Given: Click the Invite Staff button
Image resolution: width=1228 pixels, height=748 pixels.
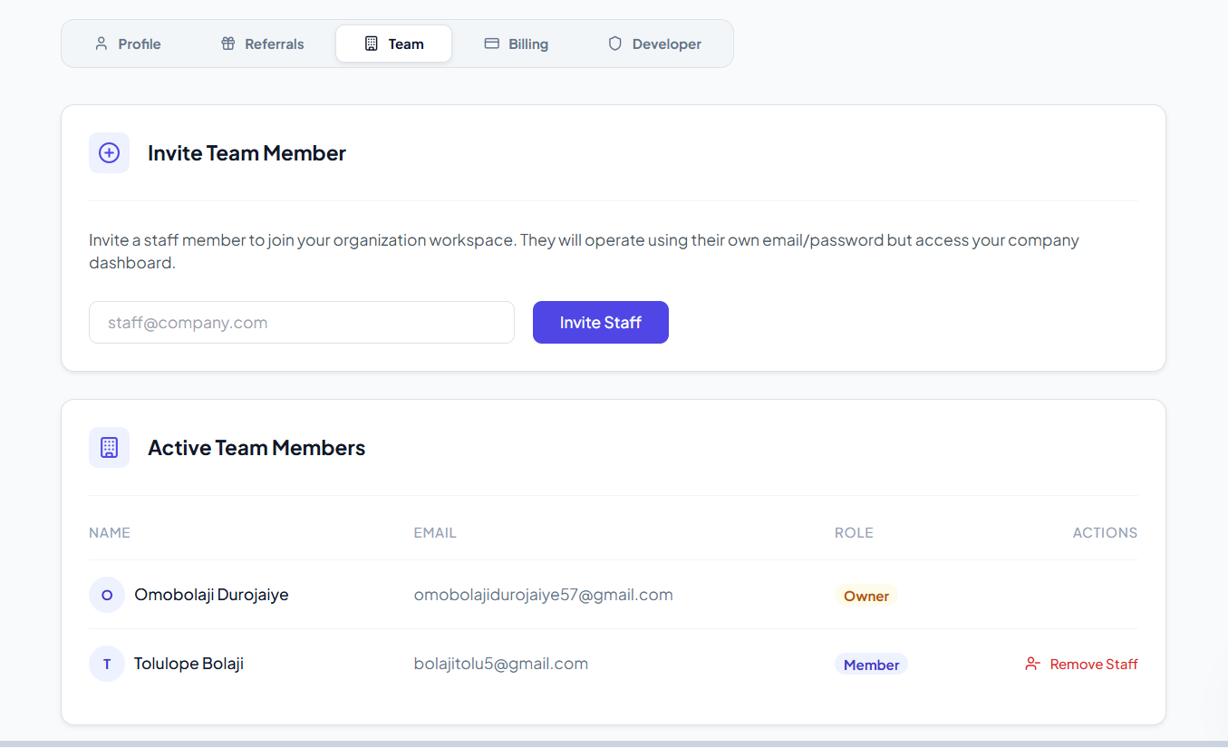Looking at the screenshot, I should [x=601, y=323].
